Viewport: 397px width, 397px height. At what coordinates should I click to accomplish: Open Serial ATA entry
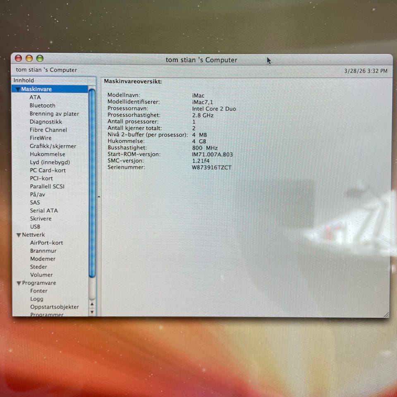44,210
